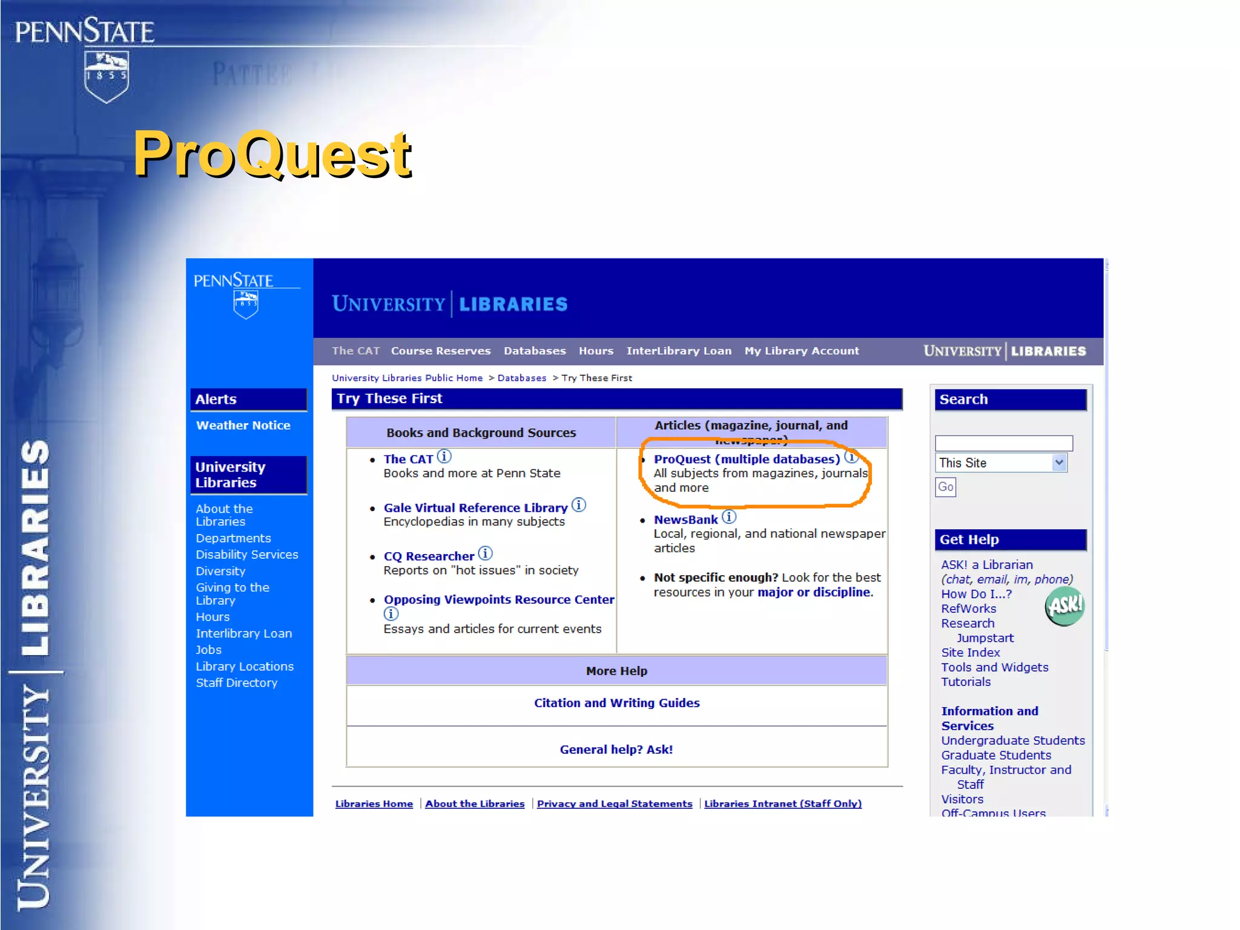Open Graduate Students services link
The height and width of the screenshot is (930, 1240).
click(x=996, y=756)
